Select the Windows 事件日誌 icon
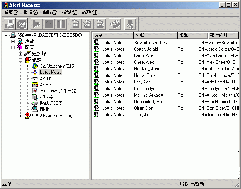This screenshot has width=241, height=189. click(35, 90)
